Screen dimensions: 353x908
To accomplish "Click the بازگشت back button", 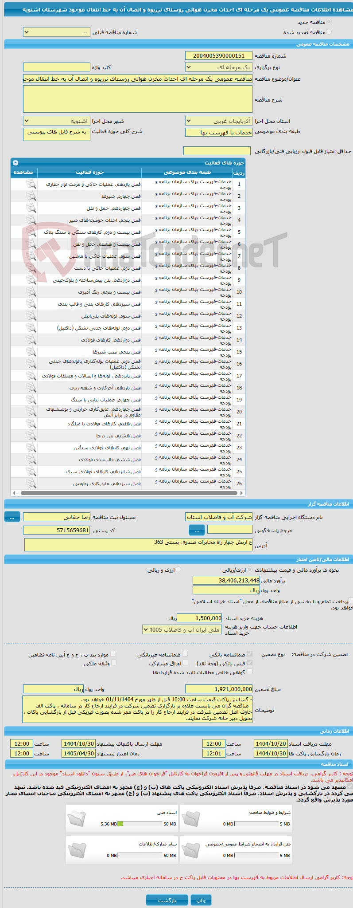I will tap(167, 900).
